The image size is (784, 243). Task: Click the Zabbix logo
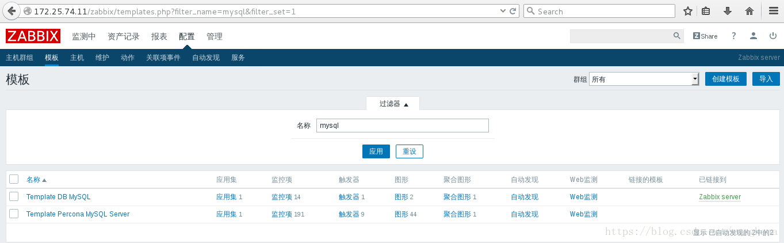pos(33,36)
